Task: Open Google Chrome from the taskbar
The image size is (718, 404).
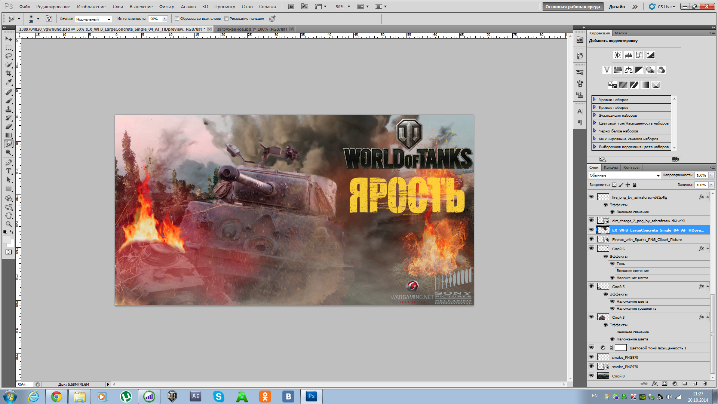Action: (x=56, y=397)
